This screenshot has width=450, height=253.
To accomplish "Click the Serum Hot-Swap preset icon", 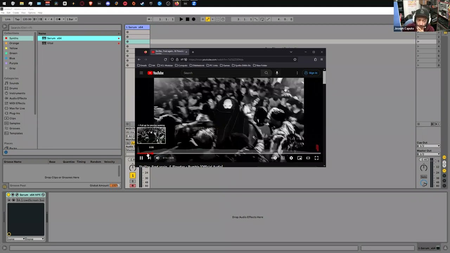I will click(43, 195).
